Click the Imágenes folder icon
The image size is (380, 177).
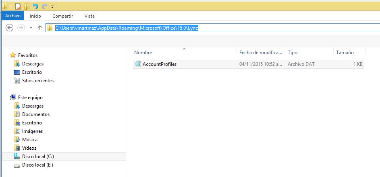pyautogui.click(x=17, y=131)
